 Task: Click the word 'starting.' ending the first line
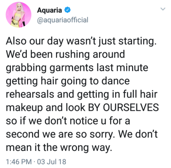(137, 41)
